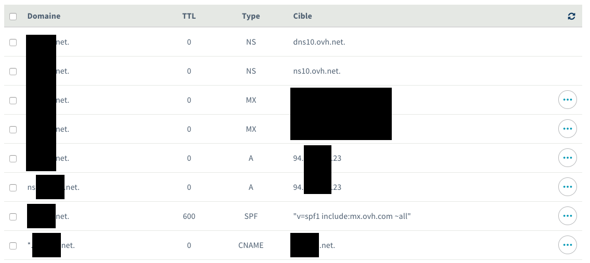Check the ns10.ovh.net NS record row
The height and width of the screenshot is (263, 590).
coord(13,72)
